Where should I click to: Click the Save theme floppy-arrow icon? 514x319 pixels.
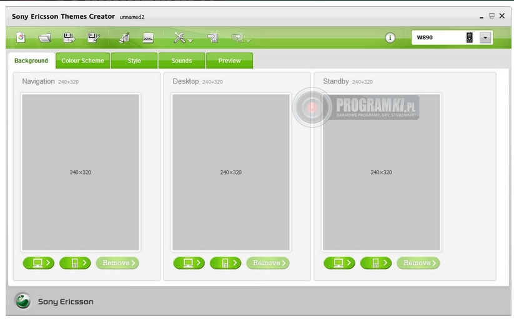(69, 37)
